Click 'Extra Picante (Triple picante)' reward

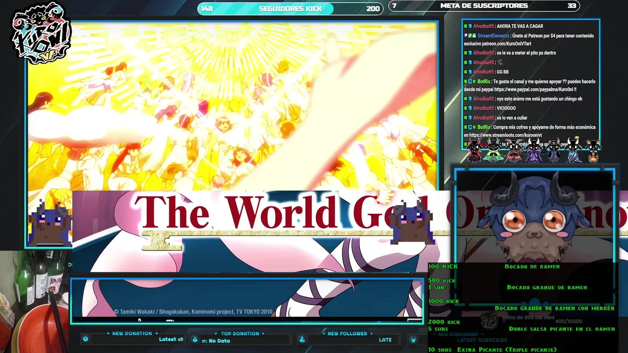(x=507, y=350)
